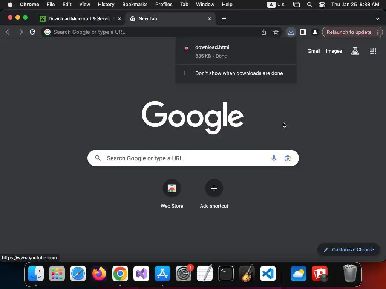This screenshot has width=386, height=289.
Task: Open the View menu
Action: (x=85, y=5)
